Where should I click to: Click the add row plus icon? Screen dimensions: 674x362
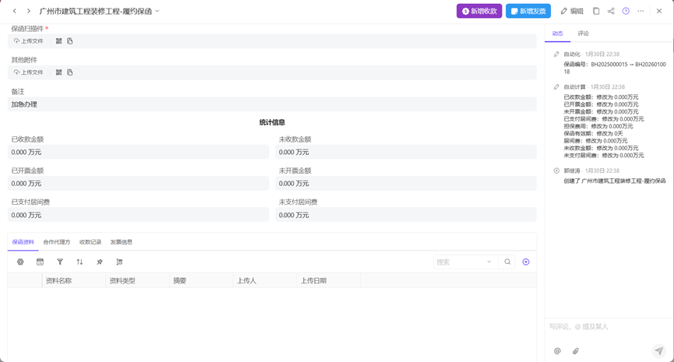(526, 262)
